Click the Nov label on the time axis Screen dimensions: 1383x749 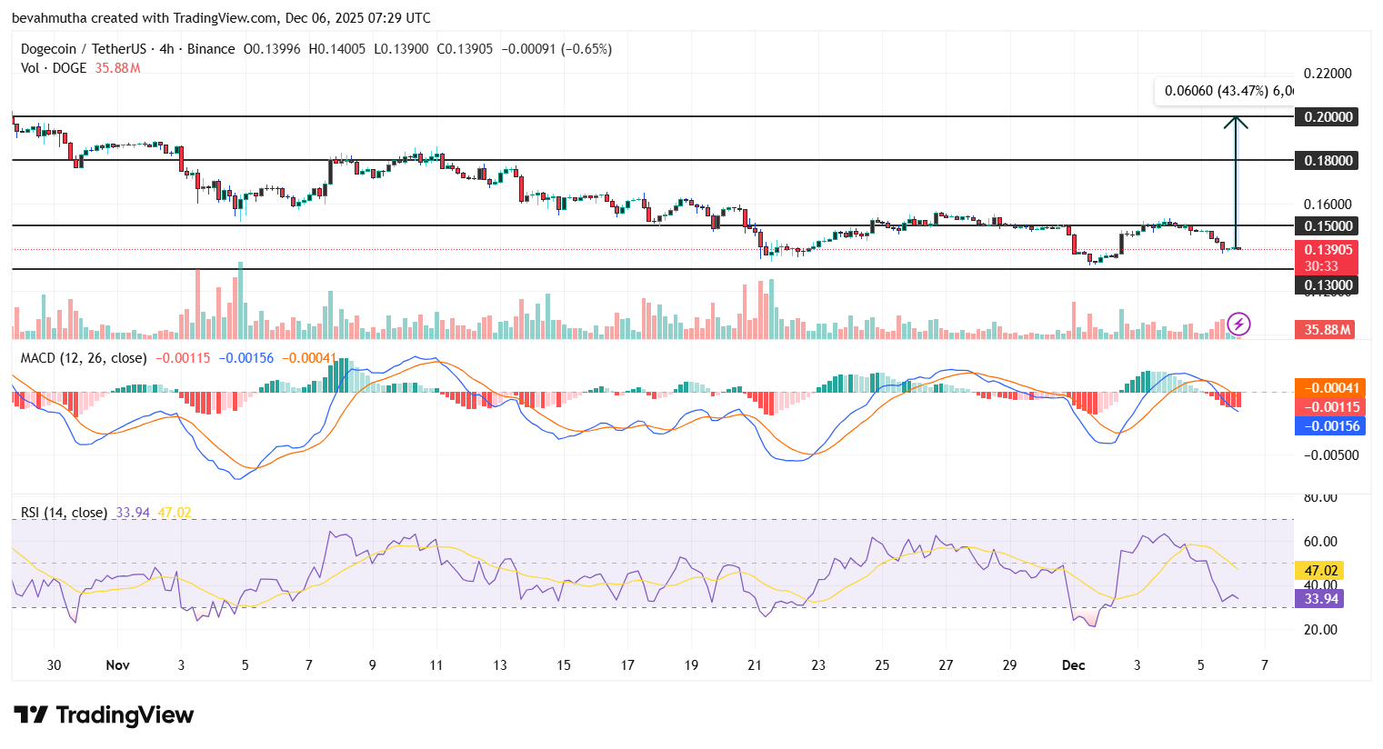117,665
